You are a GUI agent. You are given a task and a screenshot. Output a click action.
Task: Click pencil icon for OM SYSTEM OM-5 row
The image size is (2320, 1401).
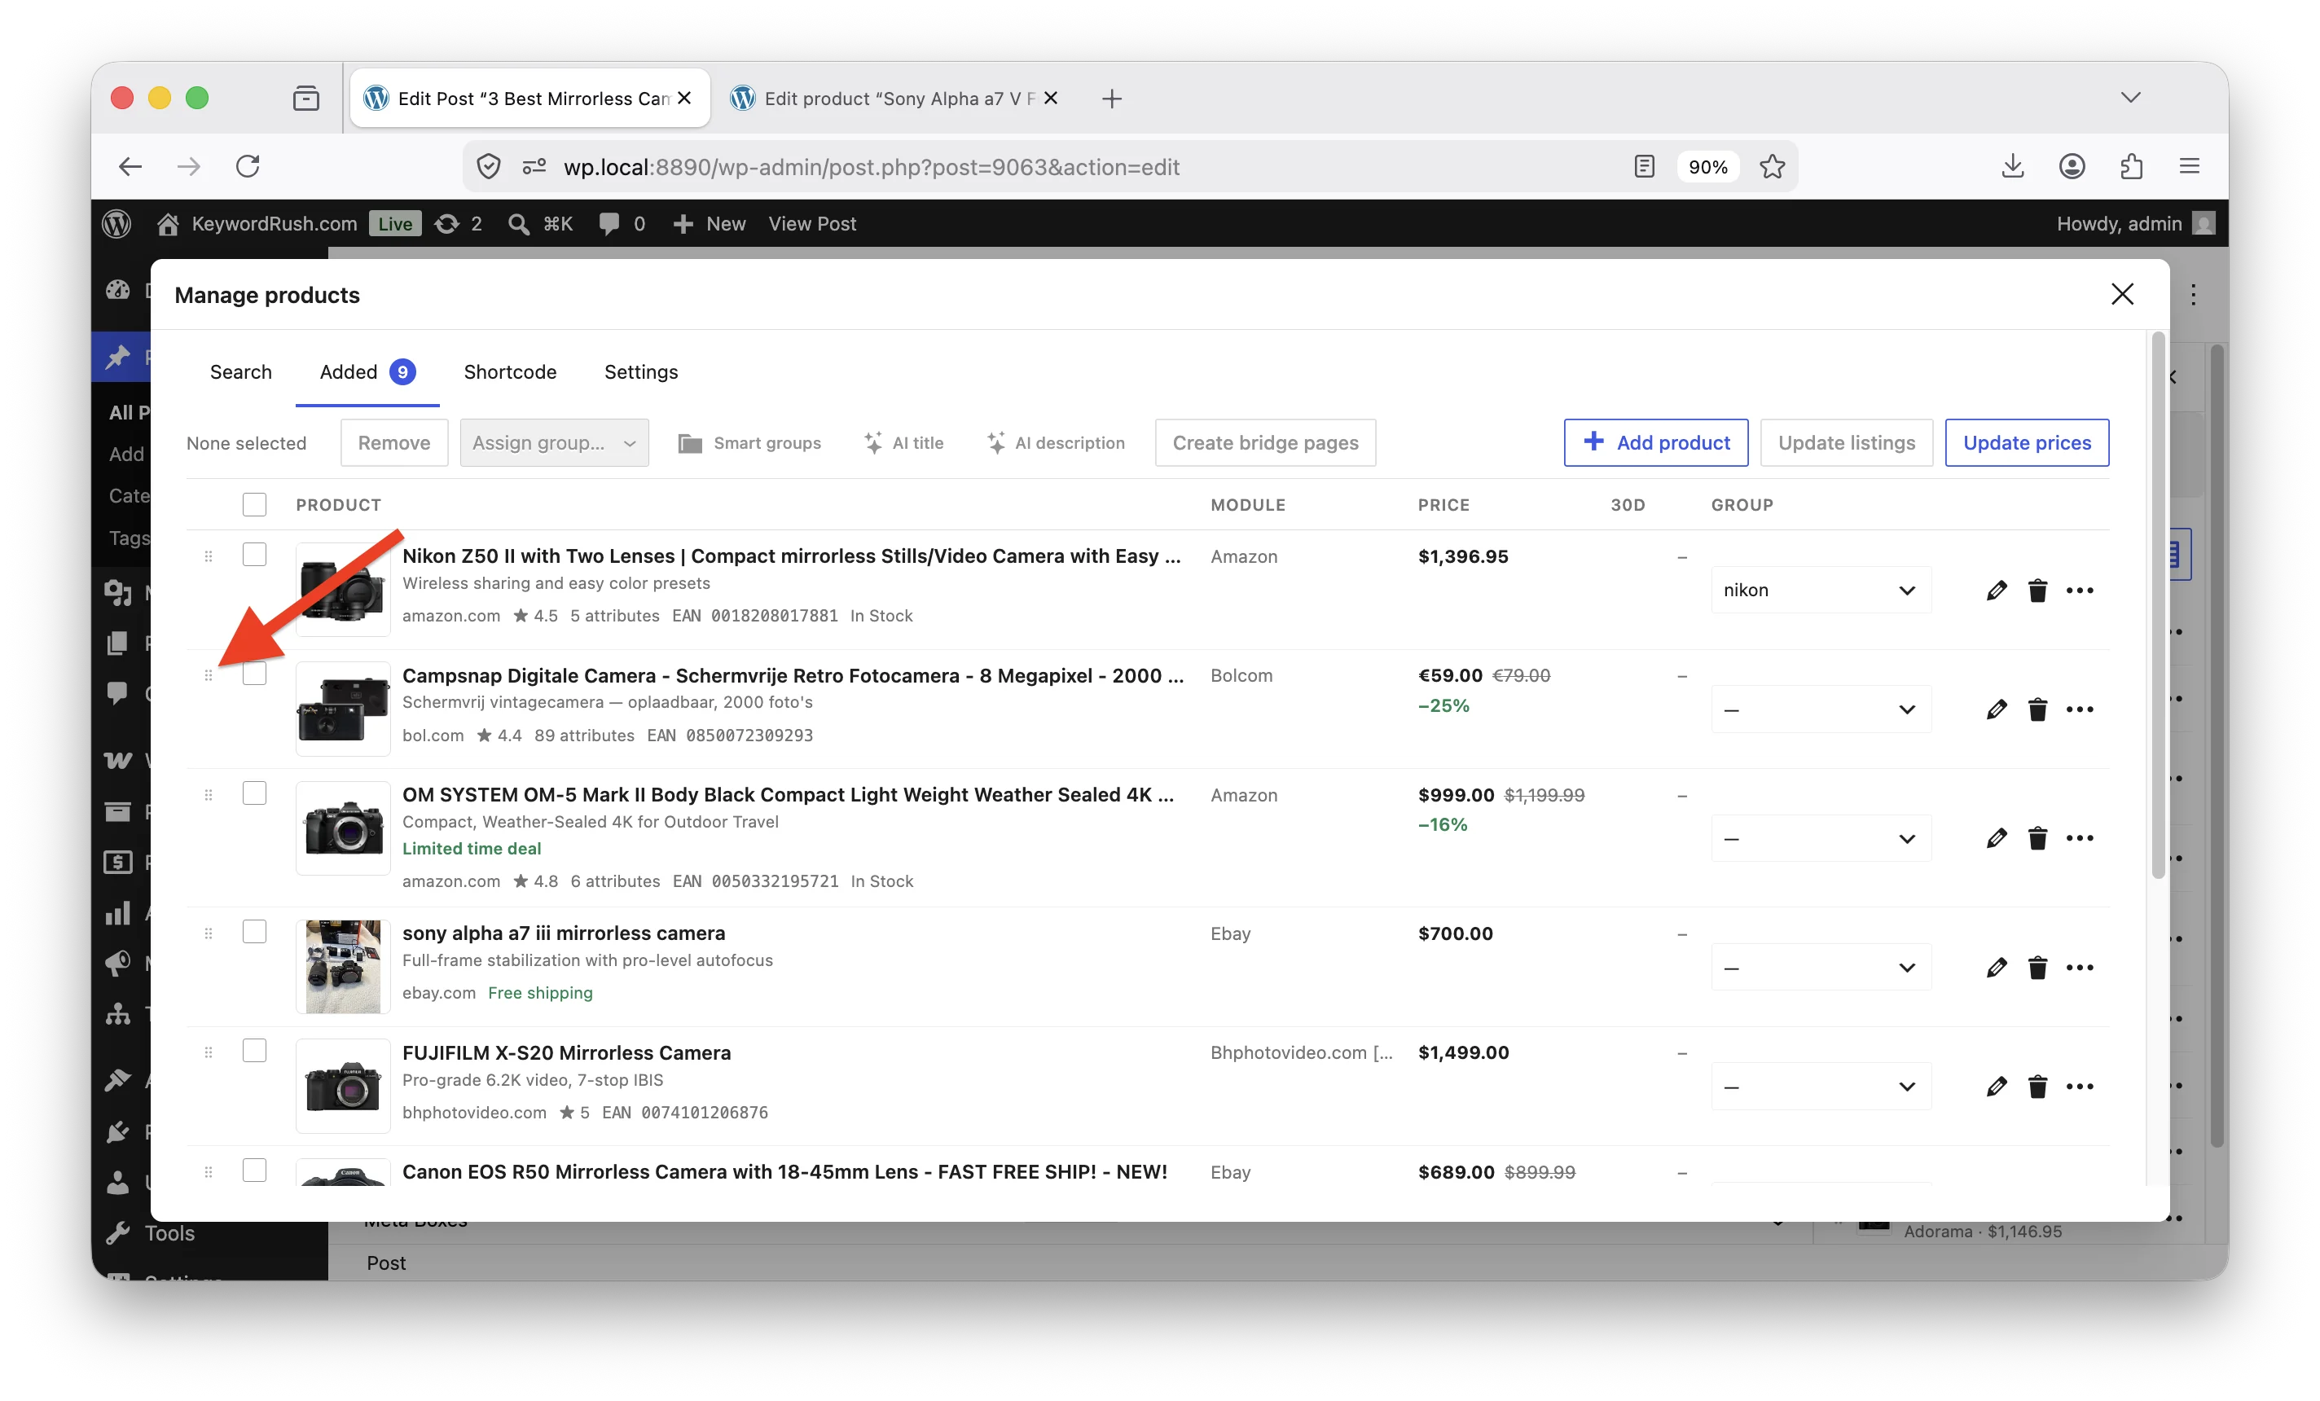[x=1996, y=838]
